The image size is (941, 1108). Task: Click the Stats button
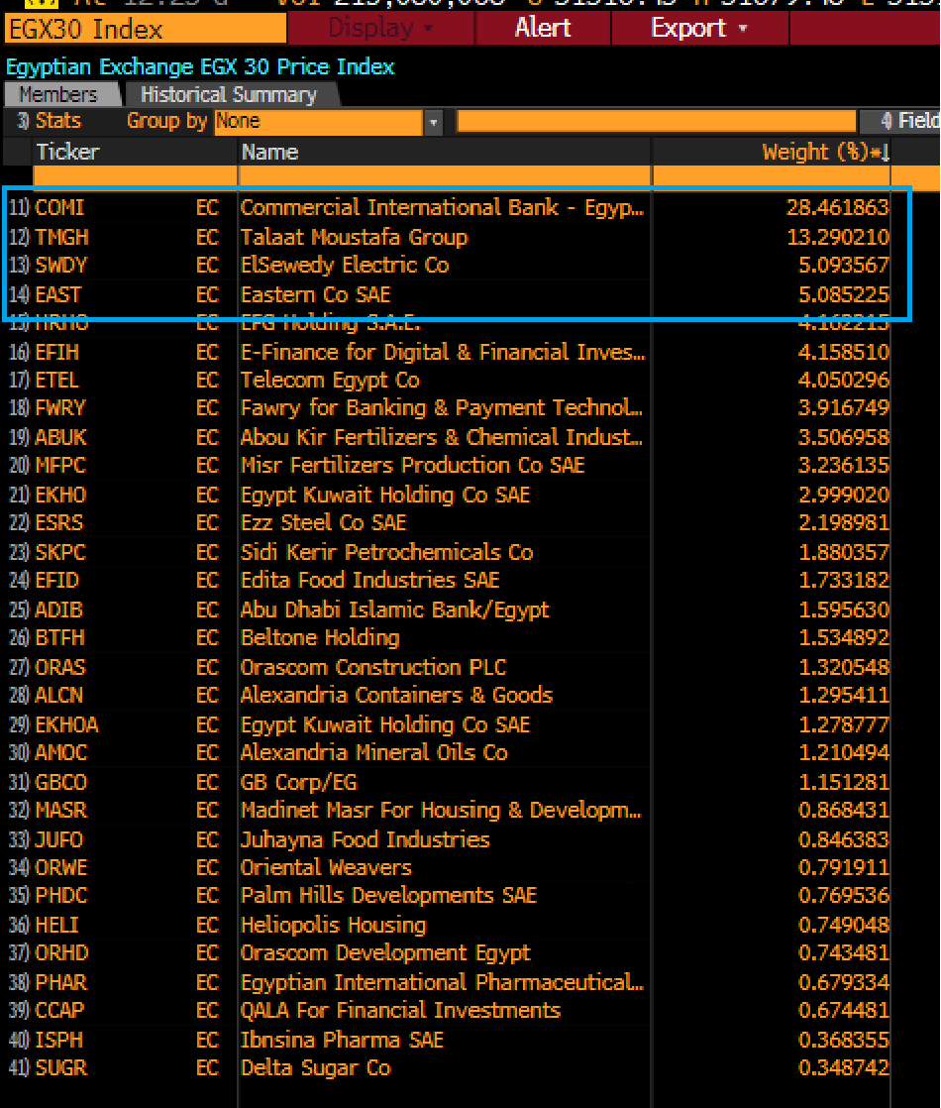[x=54, y=121]
